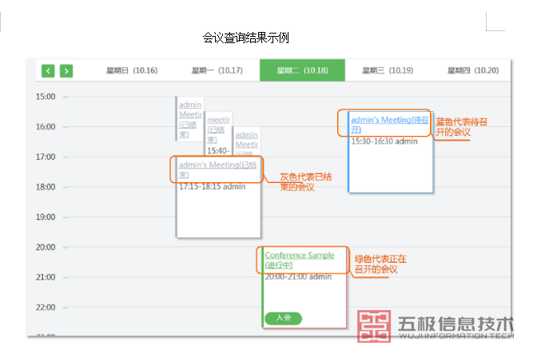
Task: Click the 21:00 time label
Action: 46,277
